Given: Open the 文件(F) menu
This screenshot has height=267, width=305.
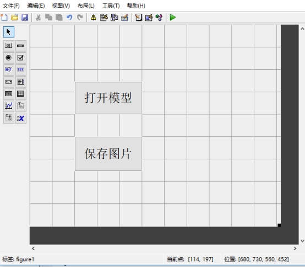Looking at the screenshot, I should (x=11, y=6).
